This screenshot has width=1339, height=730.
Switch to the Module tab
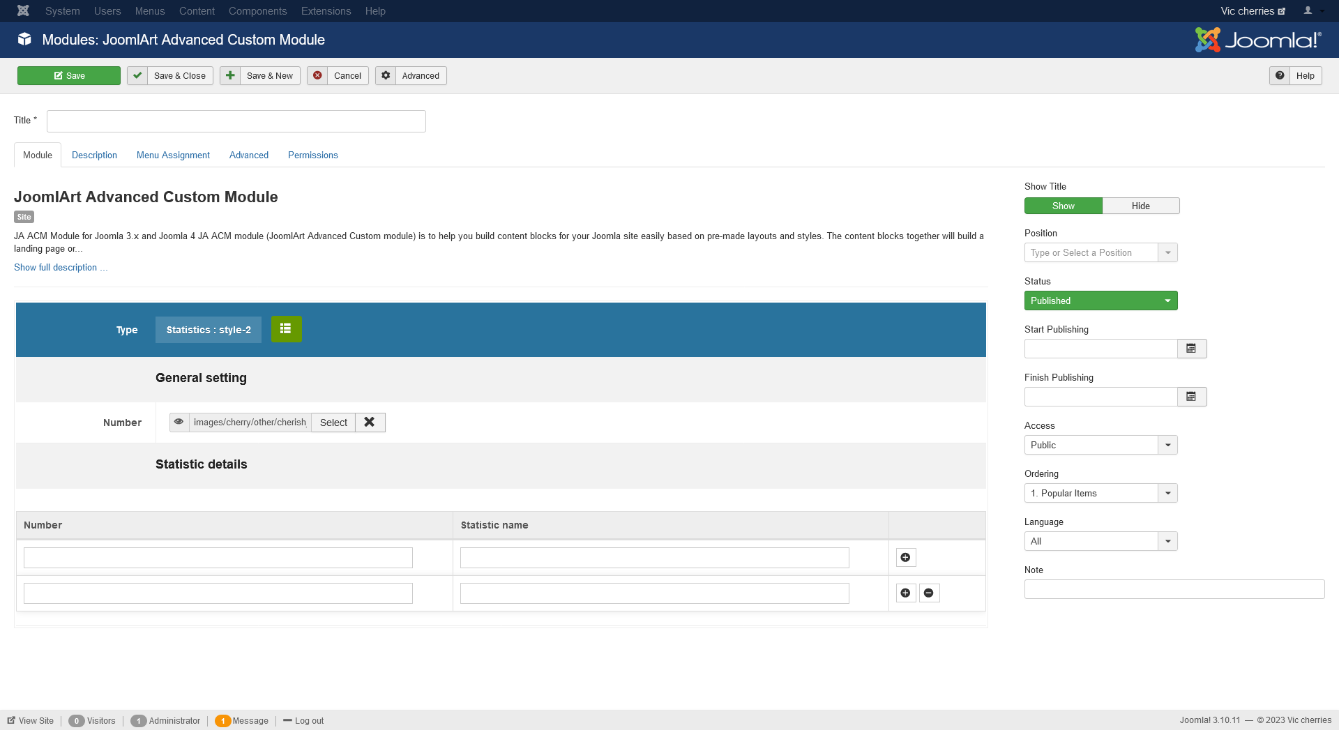38,155
